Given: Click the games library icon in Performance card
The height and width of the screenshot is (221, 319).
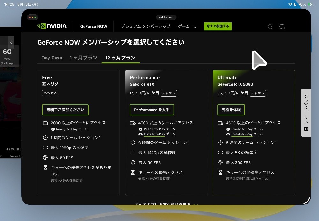Looking at the screenshot, I should point(133,123).
